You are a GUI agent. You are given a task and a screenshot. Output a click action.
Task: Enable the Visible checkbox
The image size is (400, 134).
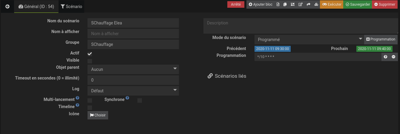(x=90, y=61)
